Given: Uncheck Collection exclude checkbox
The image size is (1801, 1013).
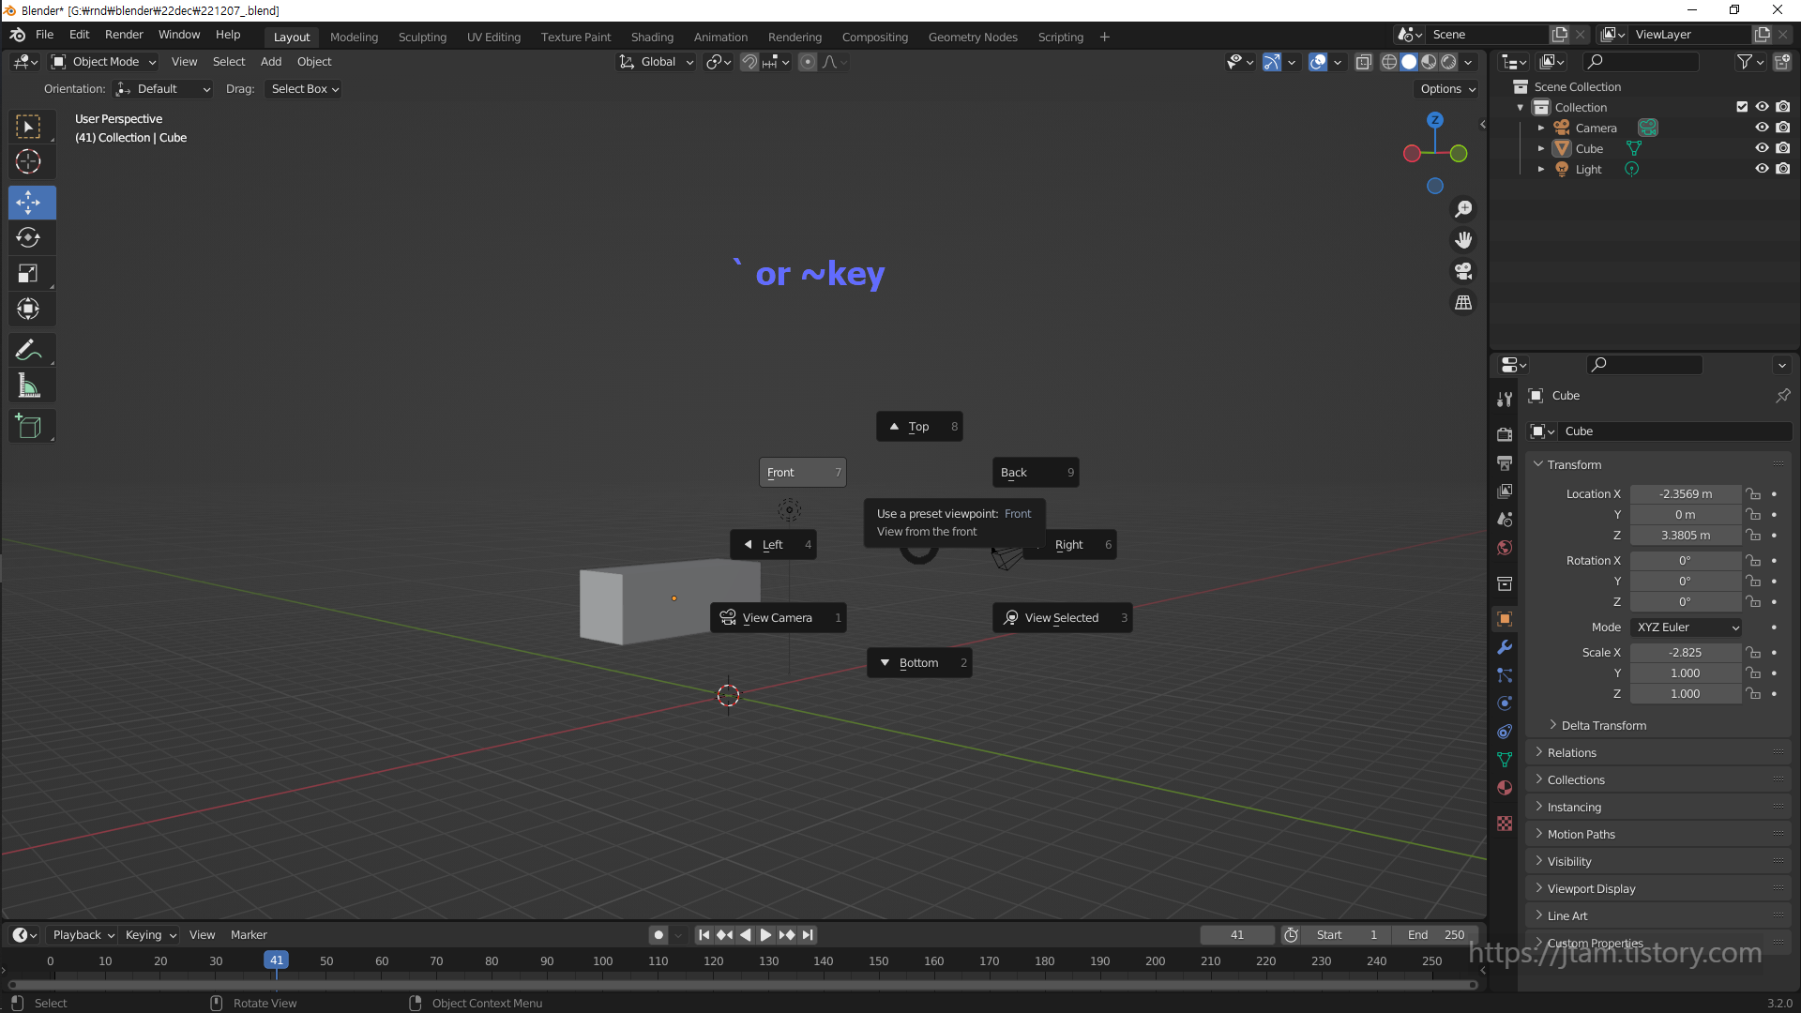Looking at the screenshot, I should click(x=1742, y=107).
